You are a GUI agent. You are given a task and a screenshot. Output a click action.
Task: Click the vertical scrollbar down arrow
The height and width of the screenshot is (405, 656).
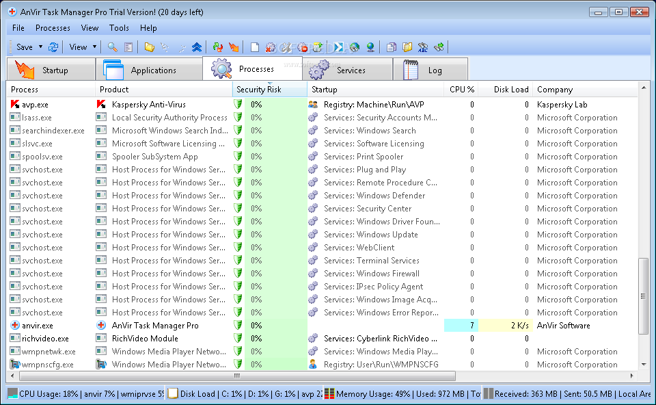tap(644, 365)
